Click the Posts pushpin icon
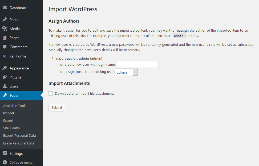Image resolution: width=259 pixels, height=166 pixels. tap(5, 20)
